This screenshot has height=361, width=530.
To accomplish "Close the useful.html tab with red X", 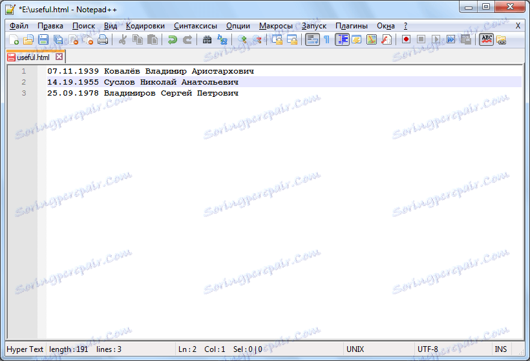I will click(x=59, y=57).
